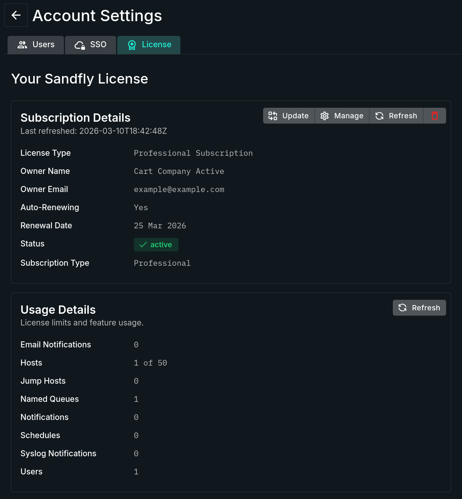Click the Usage Details heading
462x499 pixels.
58,310
